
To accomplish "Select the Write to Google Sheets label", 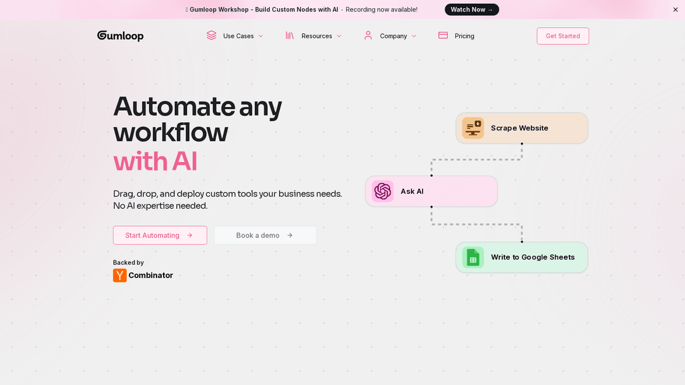I will 533,257.
